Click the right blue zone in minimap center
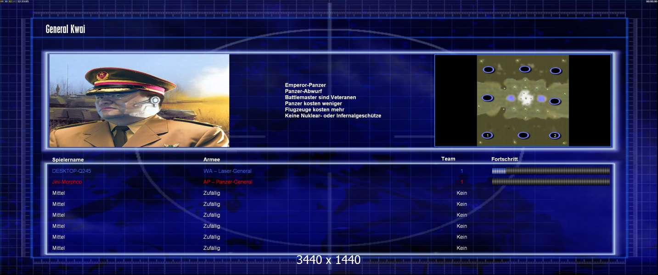 (541, 98)
